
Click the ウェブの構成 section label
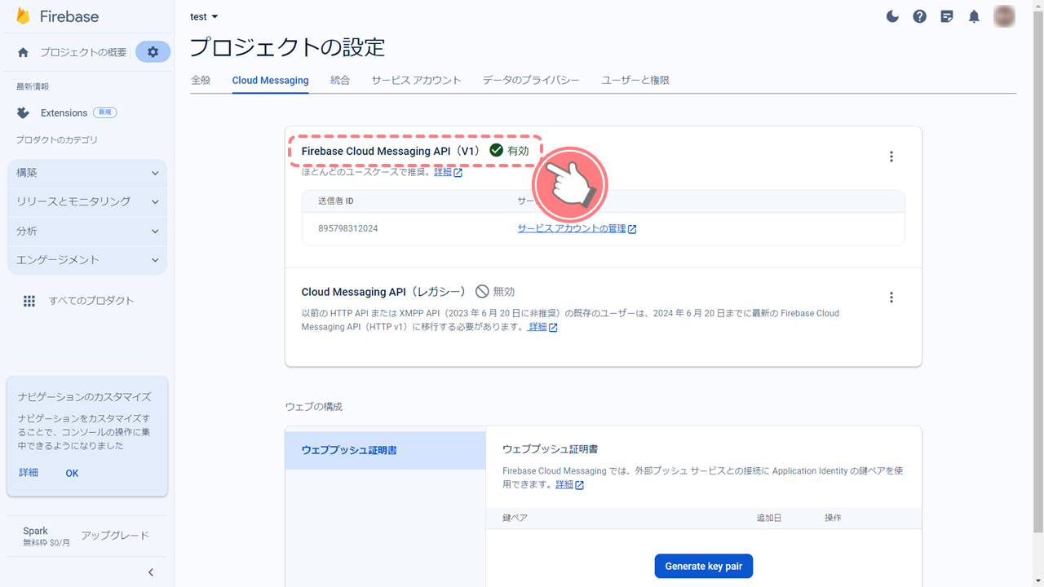point(314,406)
